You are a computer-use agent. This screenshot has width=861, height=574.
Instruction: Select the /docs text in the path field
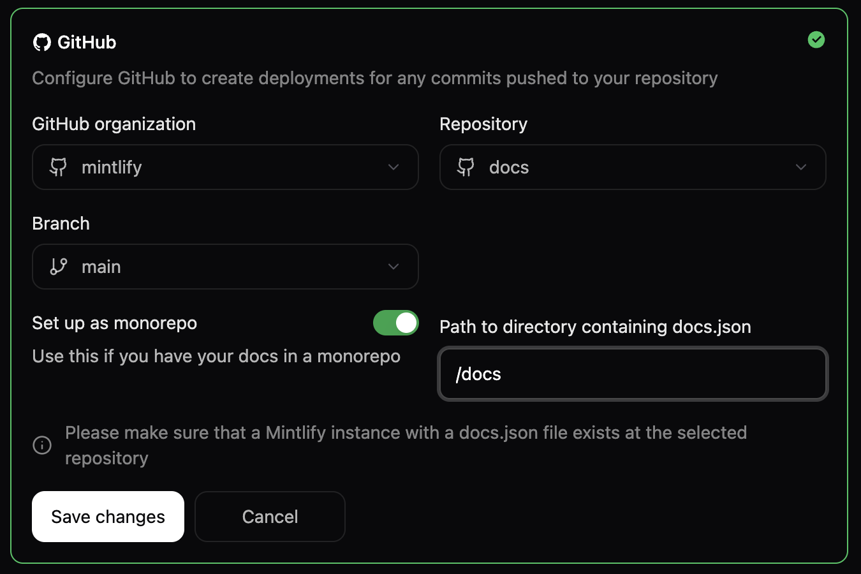(479, 374)
